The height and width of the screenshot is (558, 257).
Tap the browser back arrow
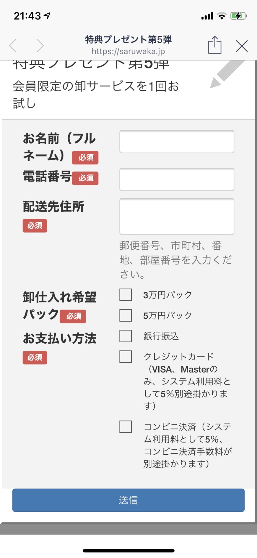click(x=13, y=46)
